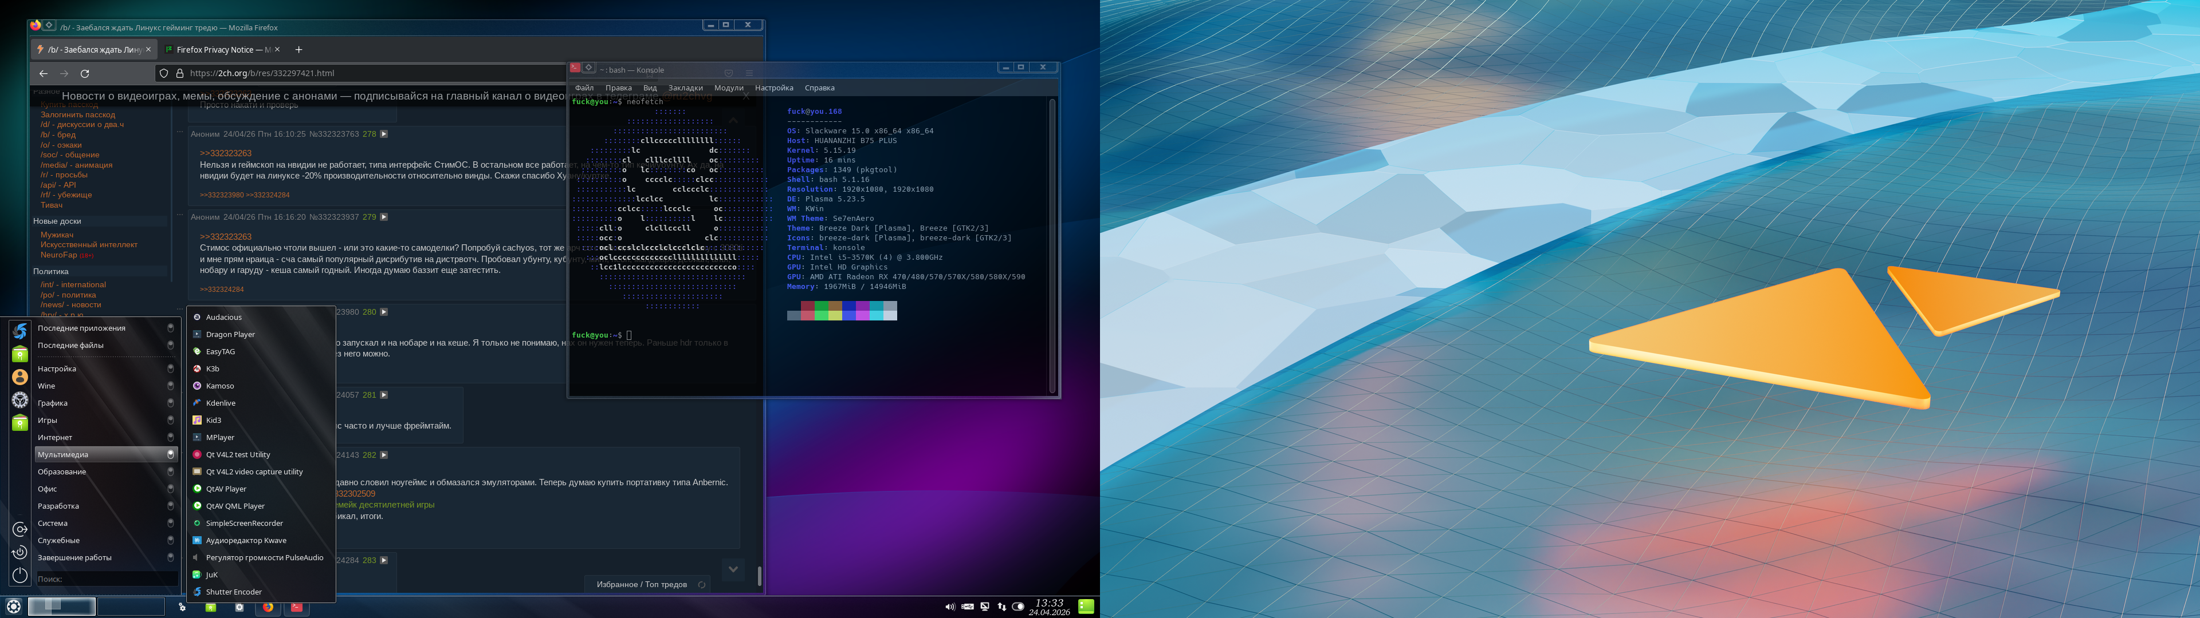Expand the Настройка category
This screenshot has width=2200, height=618.
(106, 369)
